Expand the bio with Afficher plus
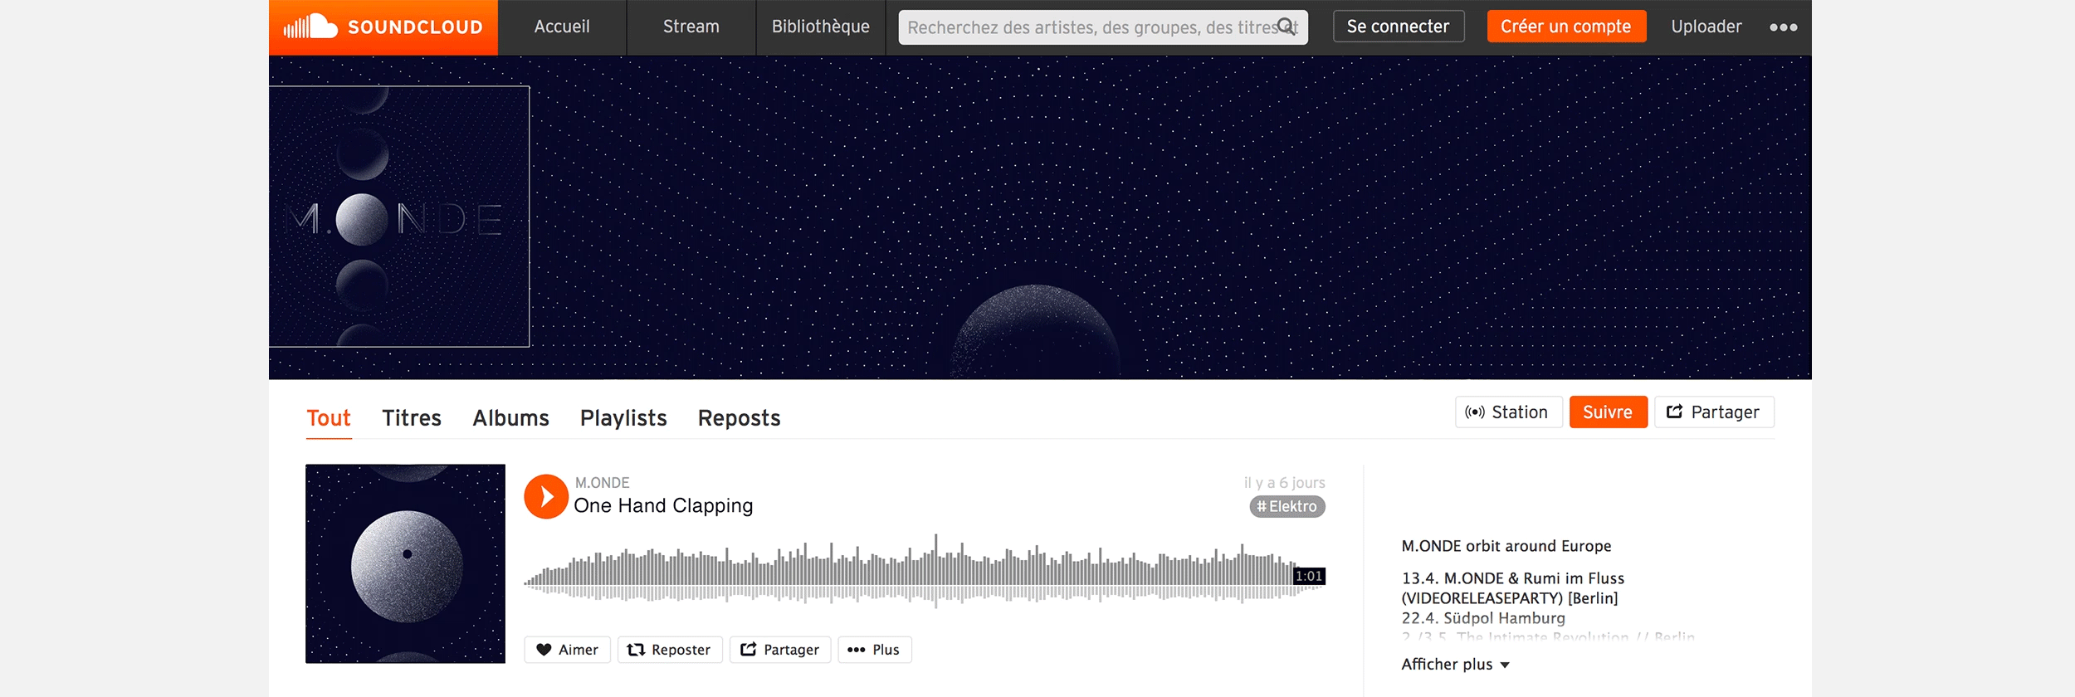 click(x=1454, y=665)
